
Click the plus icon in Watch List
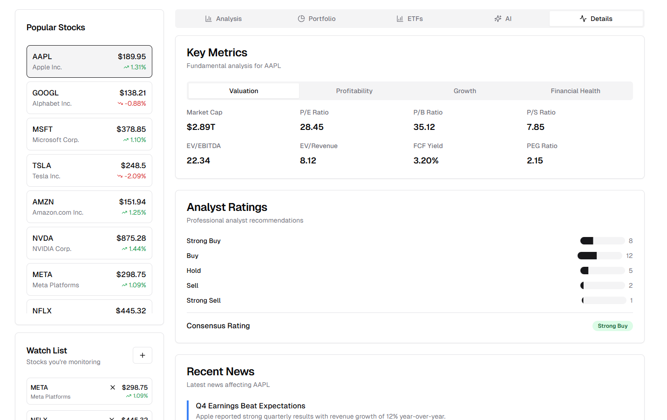click(x=143, y=355)
